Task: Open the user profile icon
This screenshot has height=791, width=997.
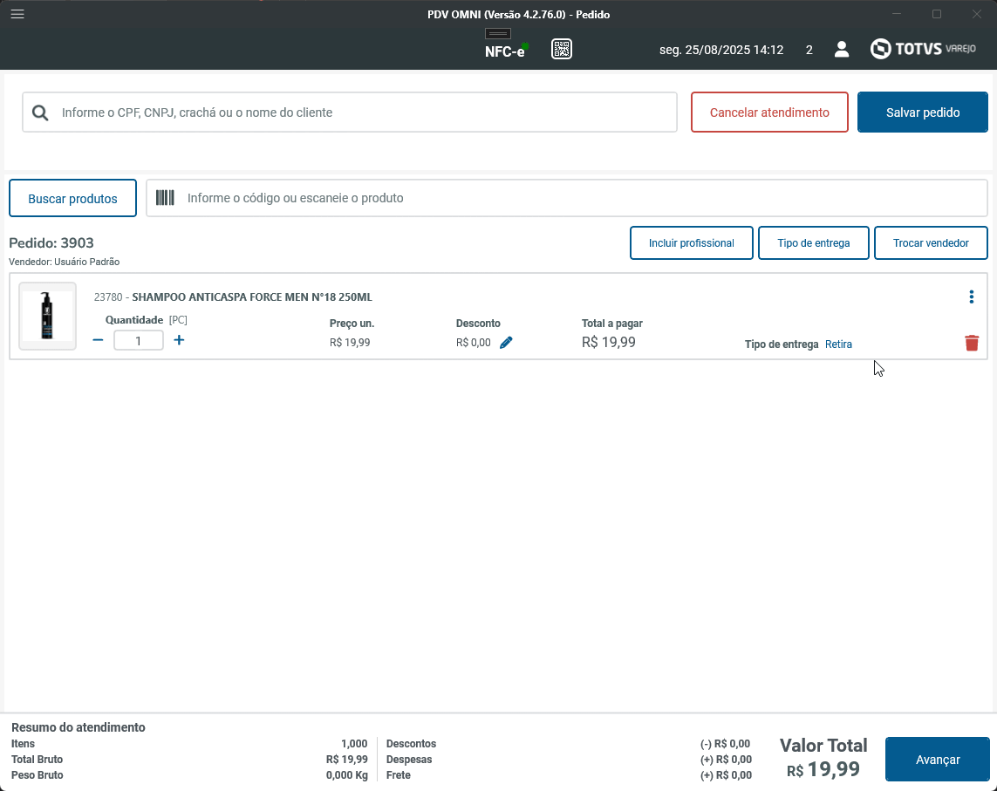Action: coord(841,50)
